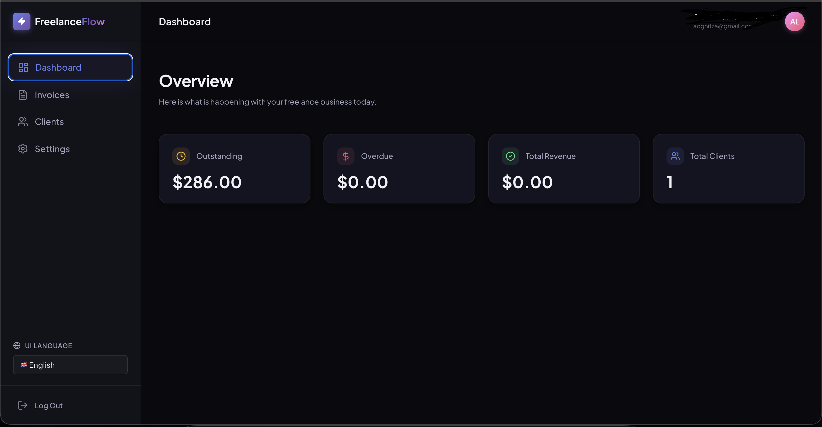Click the Clients people icon in sidebar
This screenshot has height=427, width=822.
(23, 122)
